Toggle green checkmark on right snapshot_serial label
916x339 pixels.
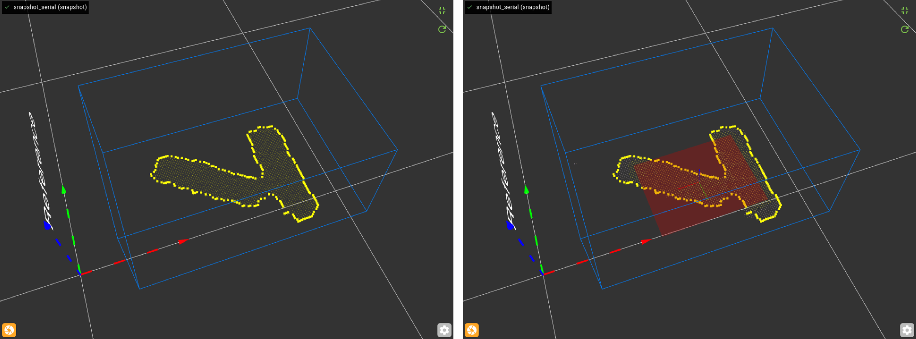point(470,7)
